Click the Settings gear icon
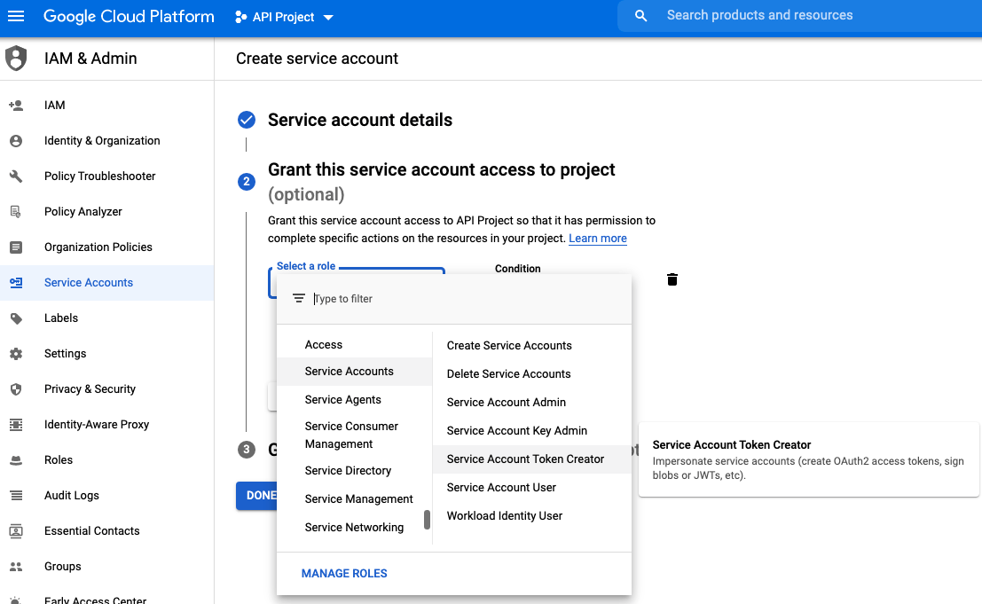This screenshot has height=604, width=982. [x=16, y=354]
